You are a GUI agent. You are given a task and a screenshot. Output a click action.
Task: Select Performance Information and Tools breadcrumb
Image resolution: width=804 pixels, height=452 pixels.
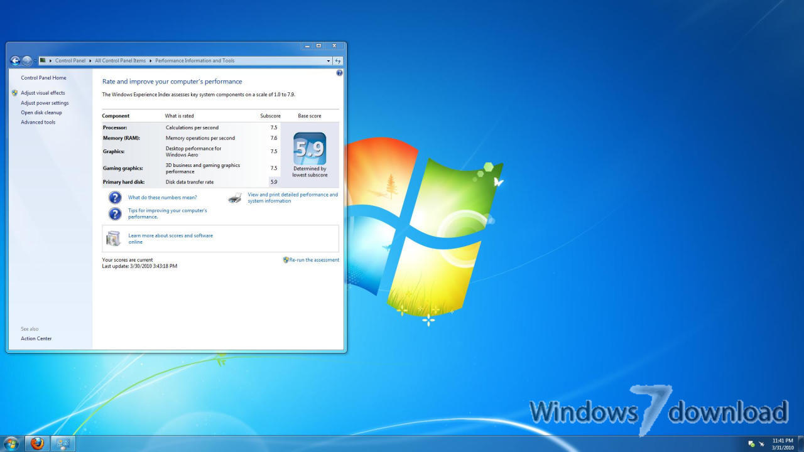tap(195, 61)
